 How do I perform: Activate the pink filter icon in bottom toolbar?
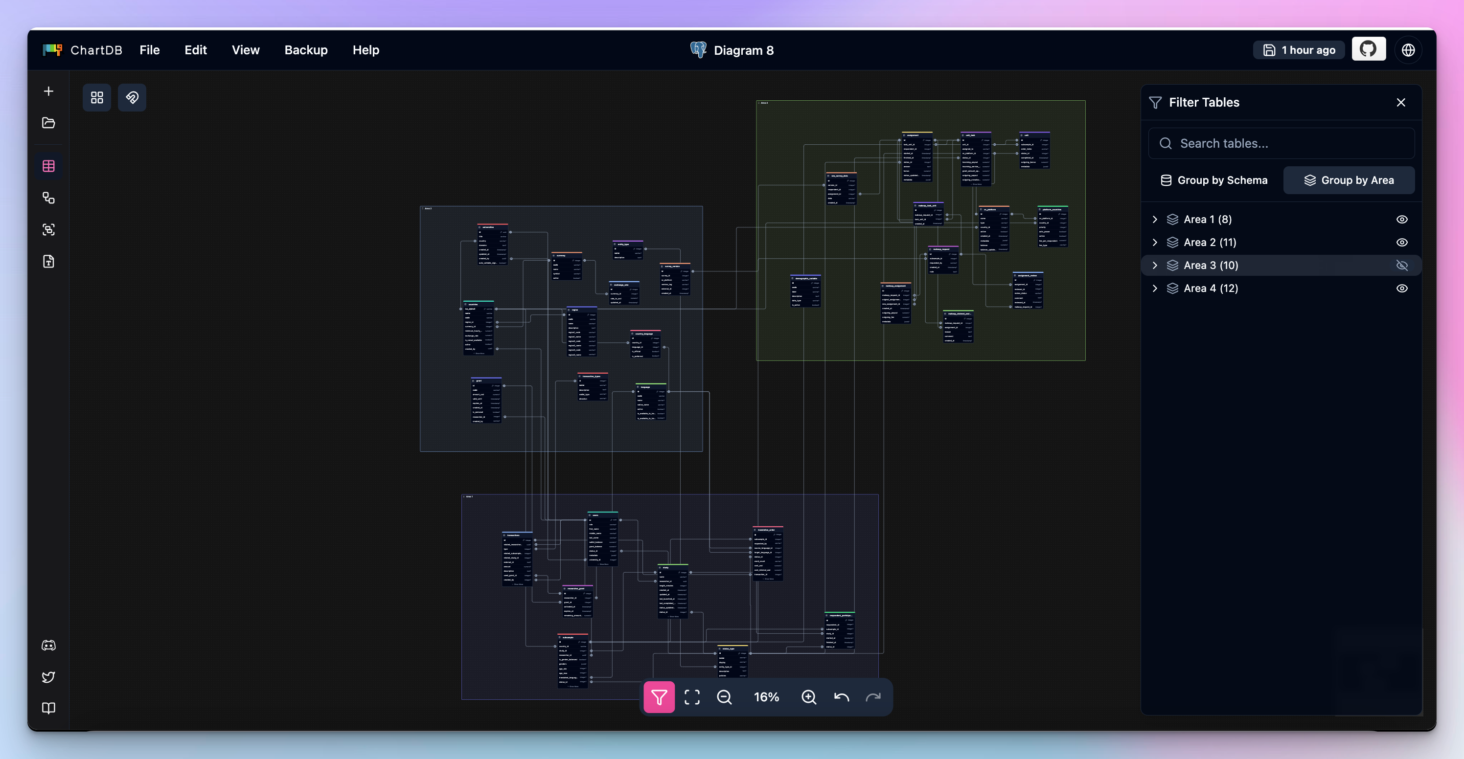[659, 697]
